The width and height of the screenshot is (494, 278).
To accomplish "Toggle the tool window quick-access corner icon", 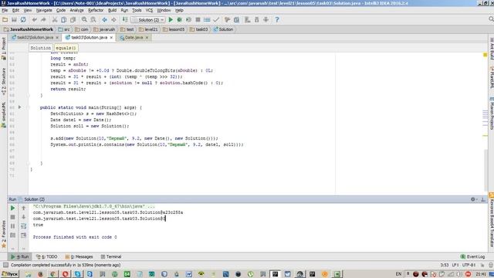I will click(x=5, y=266).
